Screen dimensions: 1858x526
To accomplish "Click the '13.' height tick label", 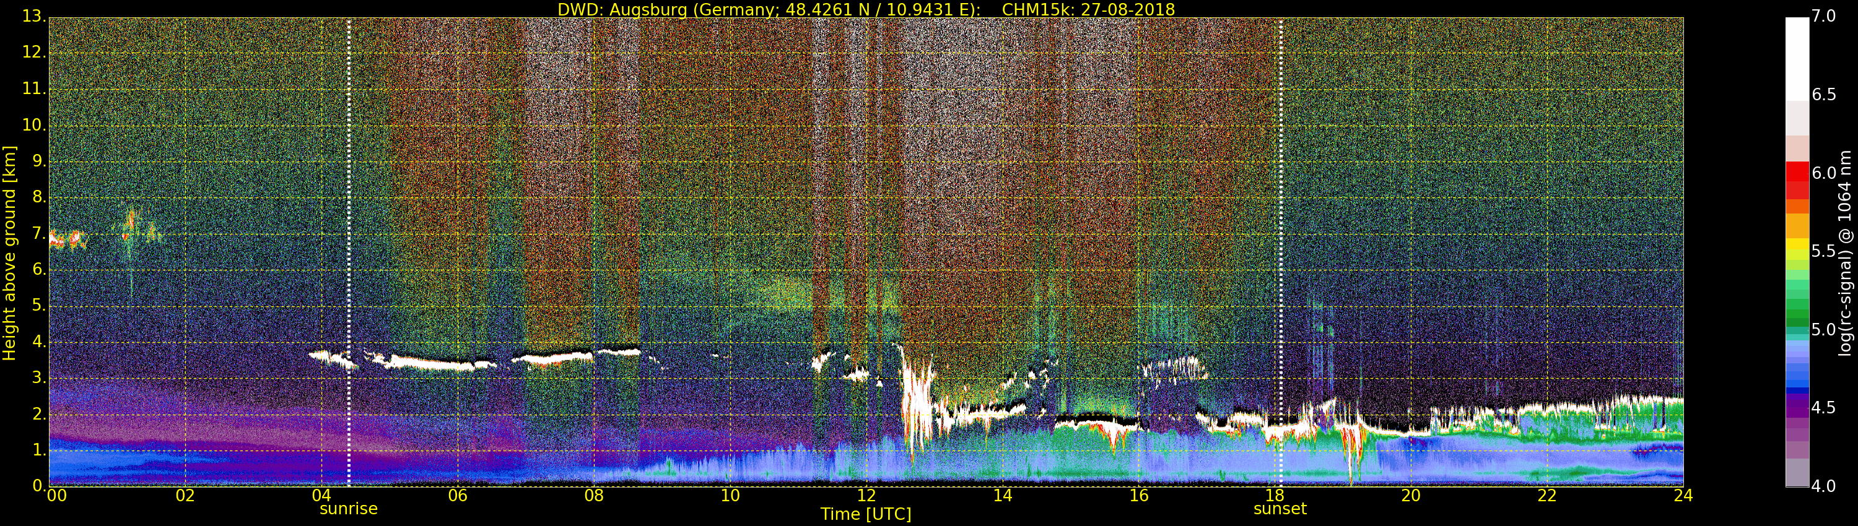I will (34, 16).
